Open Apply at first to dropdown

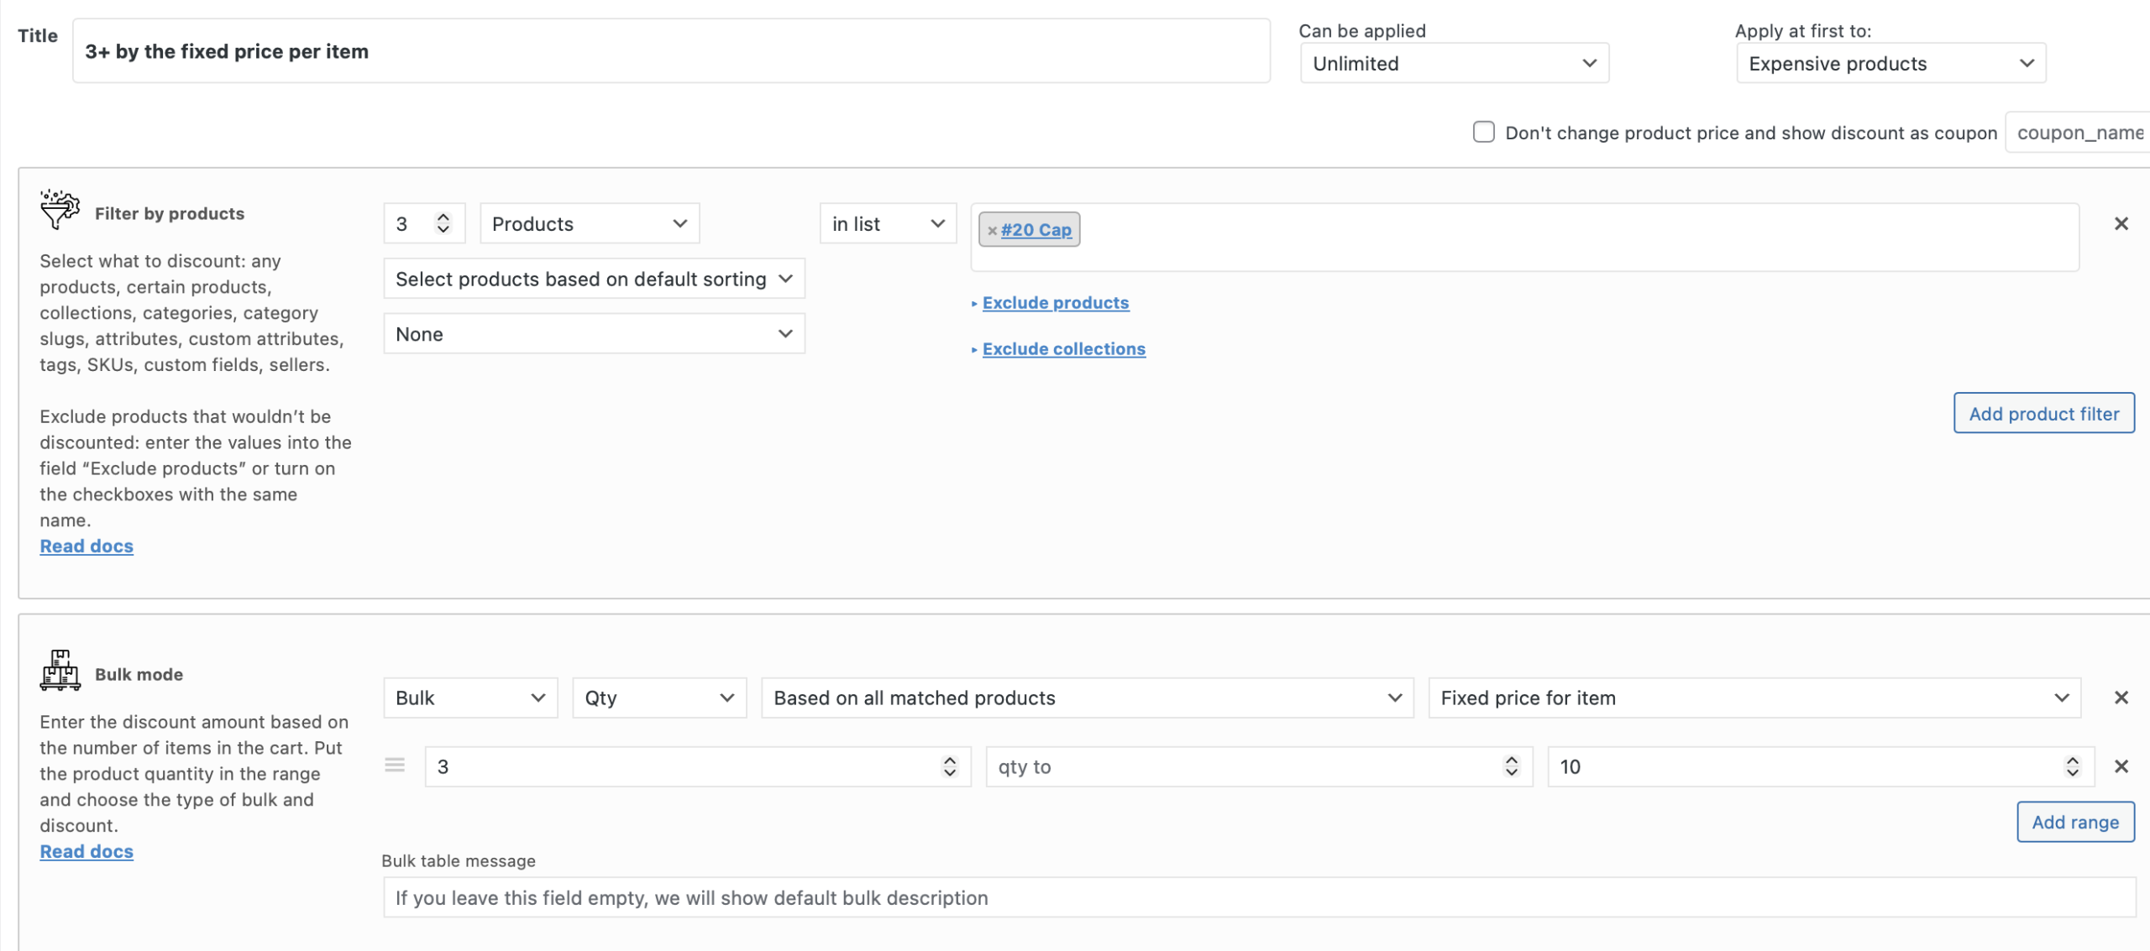(1890, 64)
